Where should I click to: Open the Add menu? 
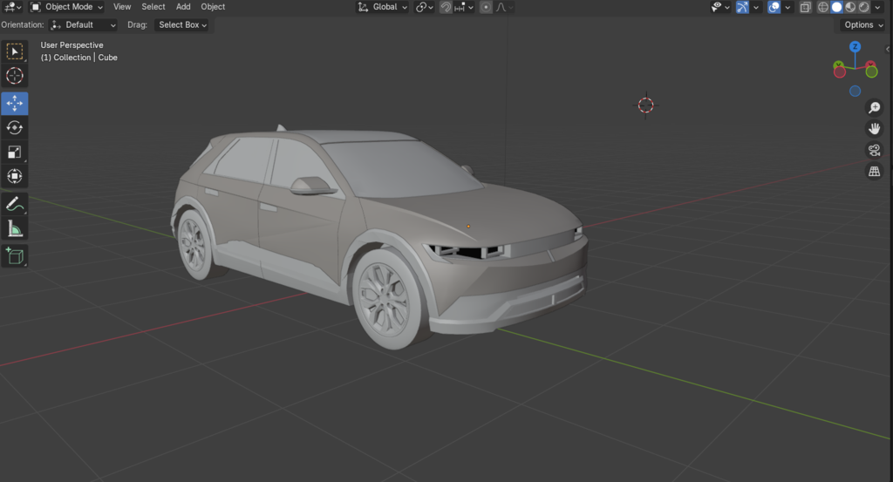183,7
